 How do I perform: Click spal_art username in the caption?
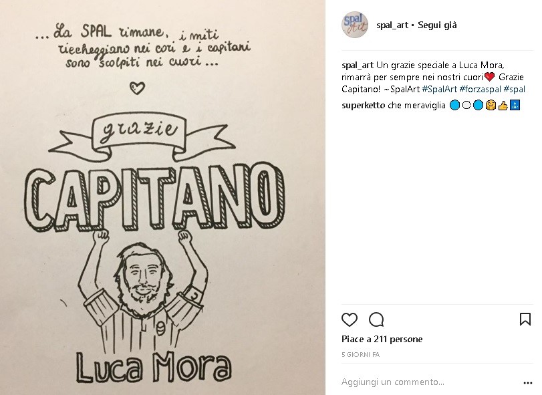(x=358, y=65)
